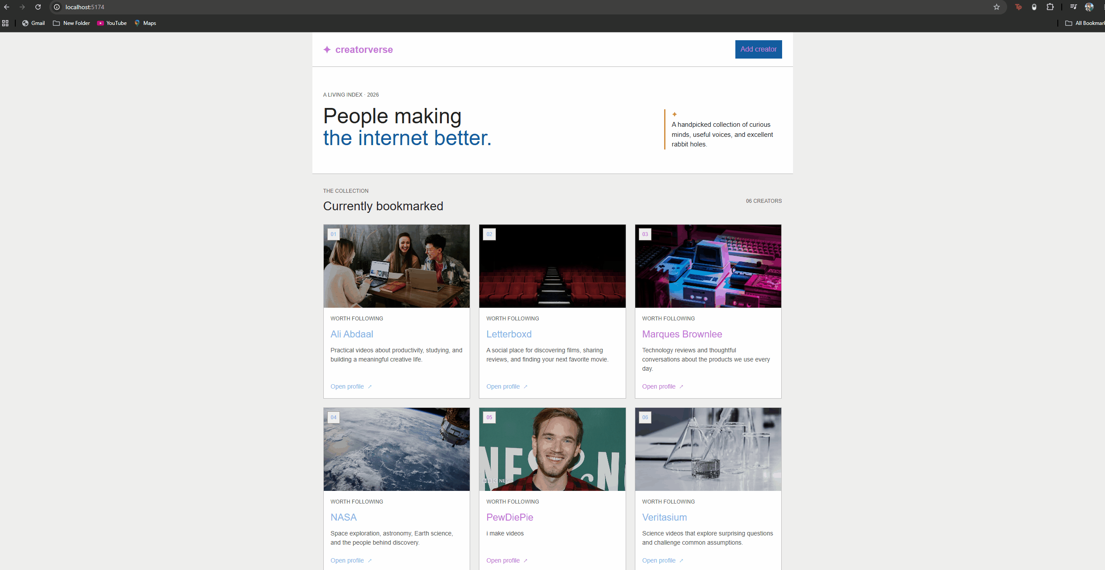Click the site info icon in address bar
This screenshot has width=1105, height=570.
57,7
